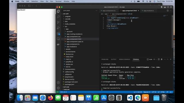
Task: Open the Selection menu in menu bar
Action: [x=34, y=1]
